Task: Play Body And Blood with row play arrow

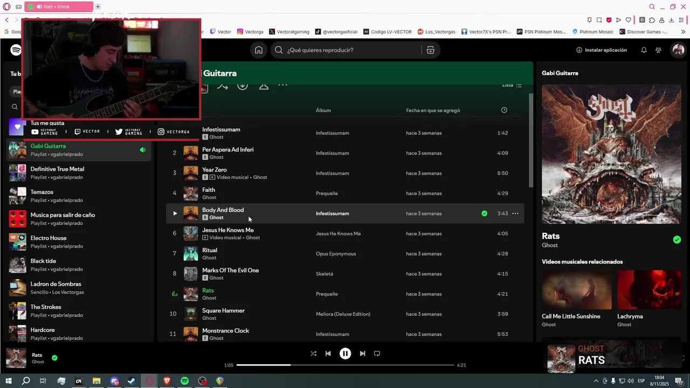Action: point(175,213)
